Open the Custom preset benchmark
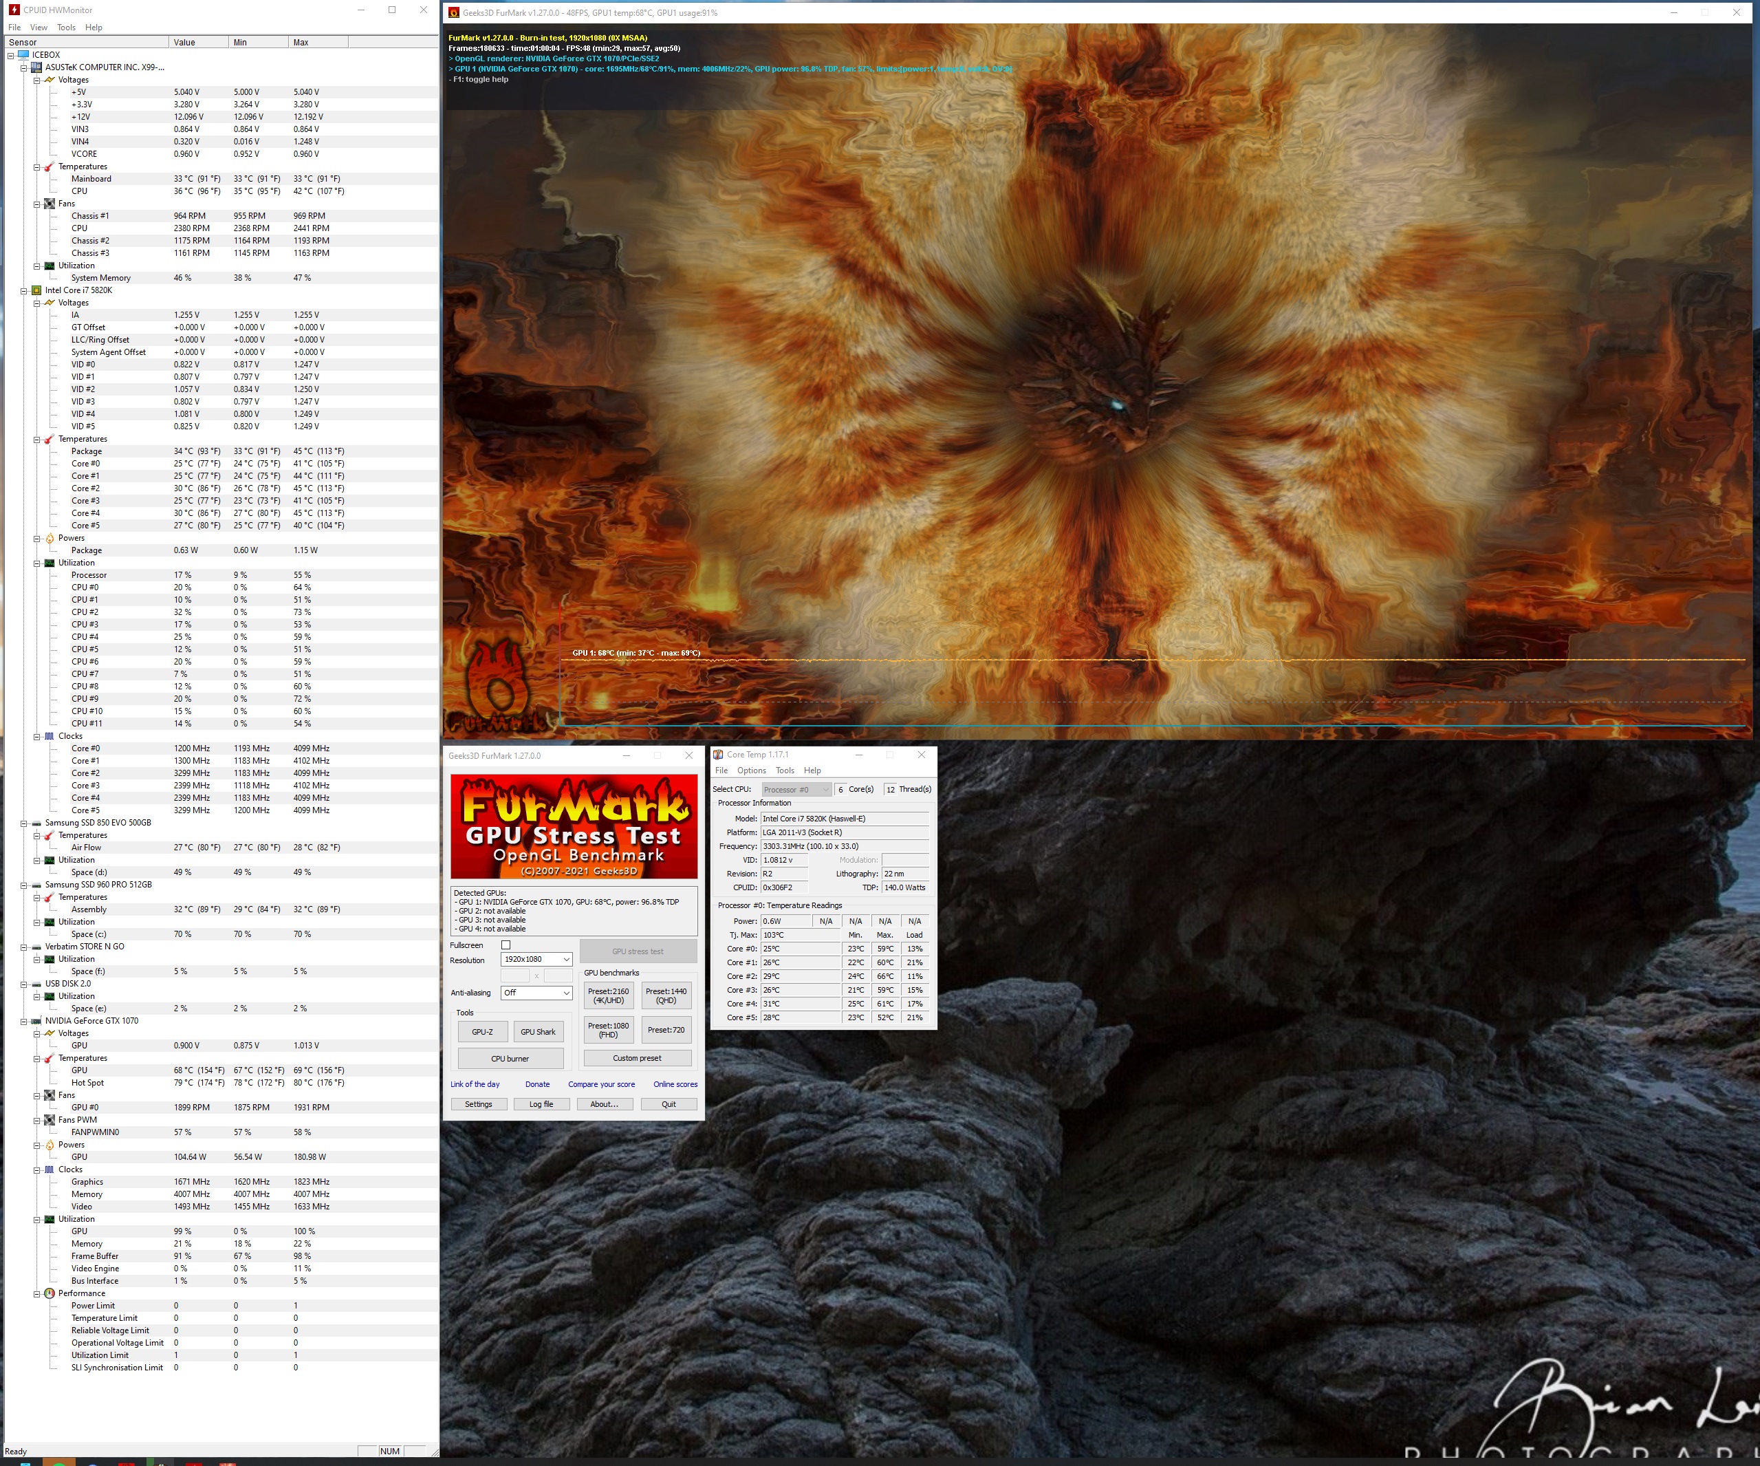This screenshot has width=1760, height=1466. pos(637,1059)
